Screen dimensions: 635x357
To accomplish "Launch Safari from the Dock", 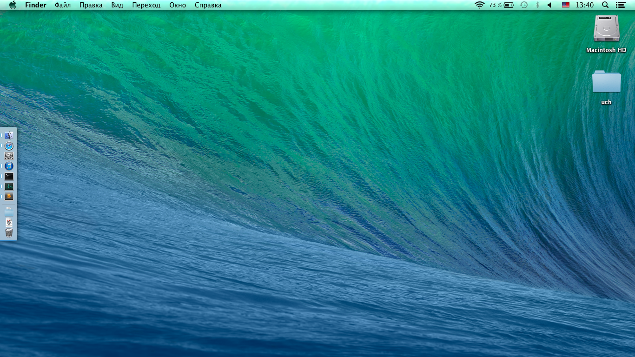I will click(9, 146).
